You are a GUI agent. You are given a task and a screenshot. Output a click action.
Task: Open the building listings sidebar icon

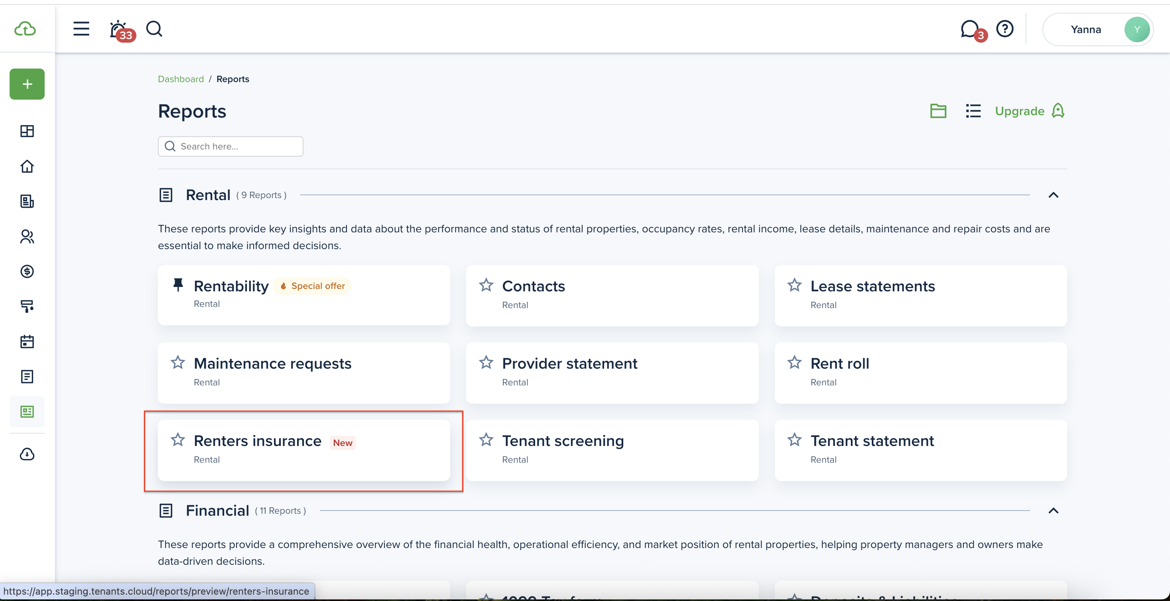pos(27,201)
